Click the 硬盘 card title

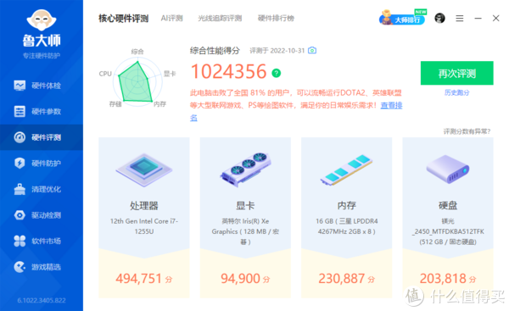pos(448,206)
